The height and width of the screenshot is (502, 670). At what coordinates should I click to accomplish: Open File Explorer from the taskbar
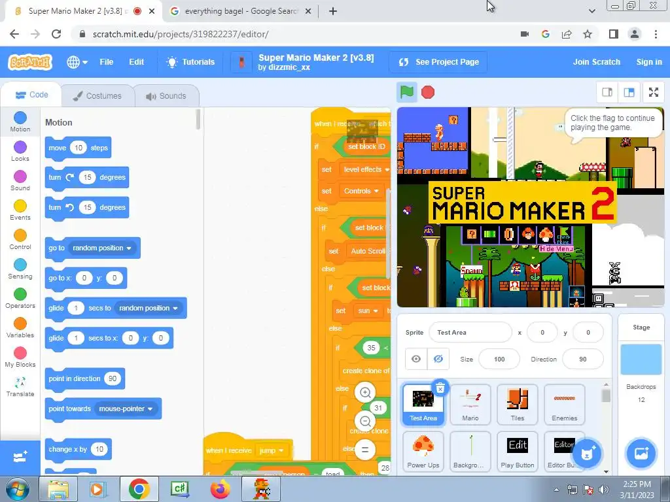[58, 489]
